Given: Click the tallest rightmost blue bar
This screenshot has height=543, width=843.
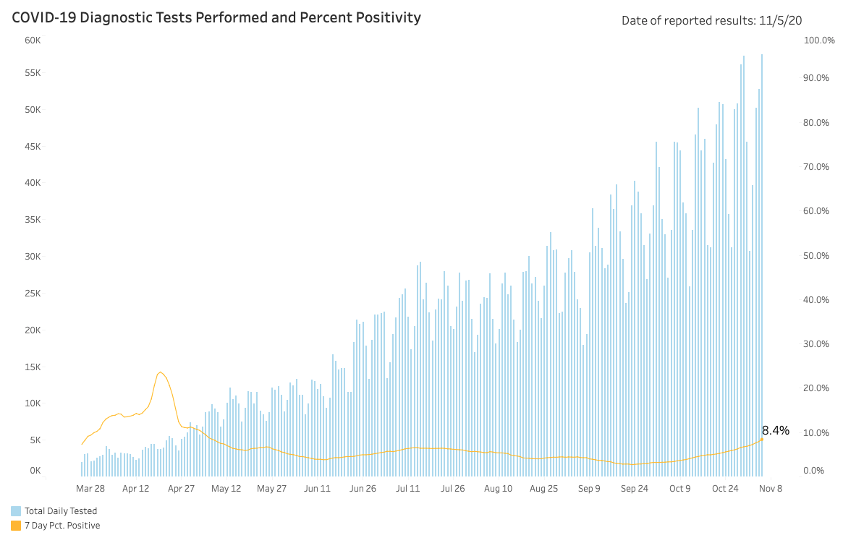Looking at the screenshot, I should tap(762, 265).
